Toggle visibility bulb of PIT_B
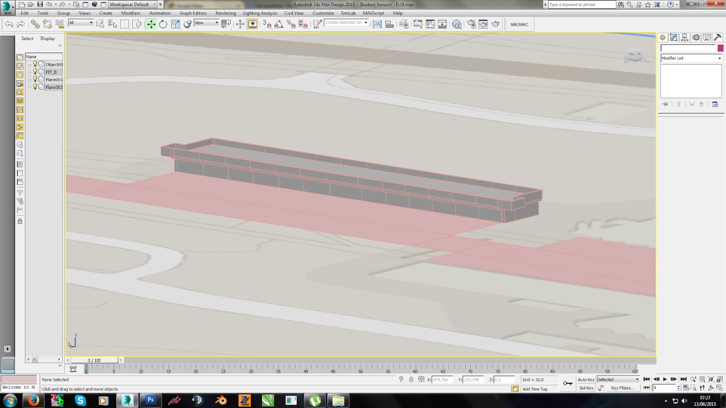726x408 pixels. coord(35,72)
